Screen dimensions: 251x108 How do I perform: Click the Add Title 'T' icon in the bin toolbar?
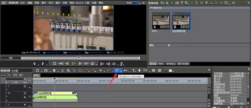point(182,3)
